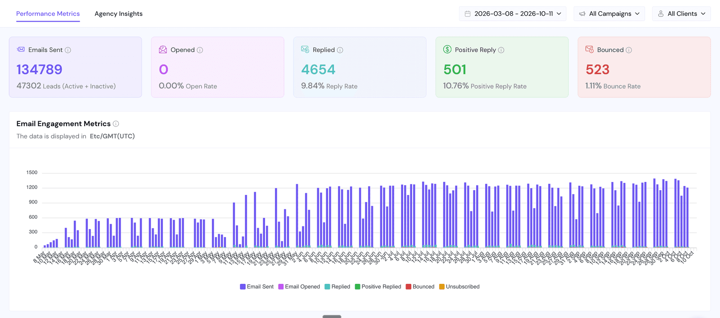Select the Performance Metrics tab
This screenshot has width=720, height=318.
tap(48, 13)
